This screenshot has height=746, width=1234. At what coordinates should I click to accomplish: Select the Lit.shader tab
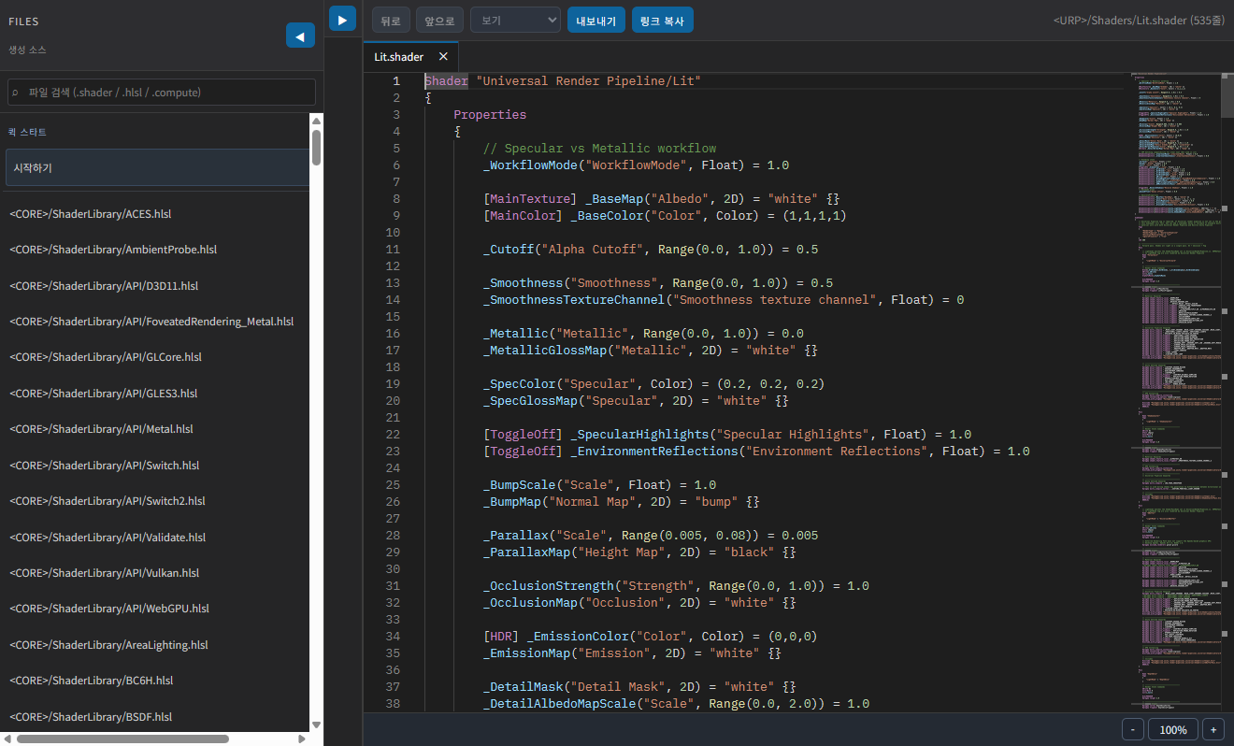[397, 56]
